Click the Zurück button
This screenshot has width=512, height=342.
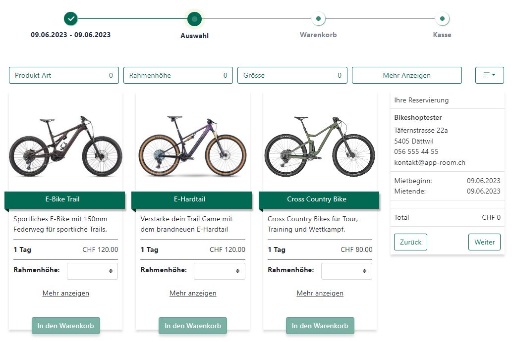point(410,242)
